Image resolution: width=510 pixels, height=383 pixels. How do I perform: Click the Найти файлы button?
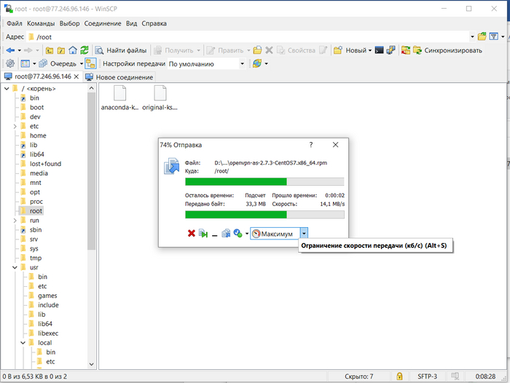(121, 50)
